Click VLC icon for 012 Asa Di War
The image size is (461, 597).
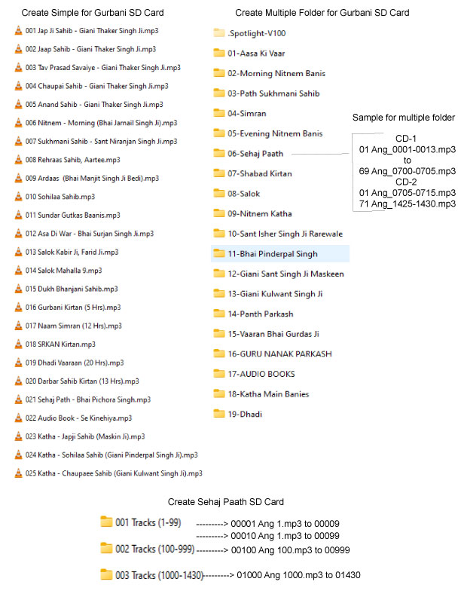[x=19, y=234]
